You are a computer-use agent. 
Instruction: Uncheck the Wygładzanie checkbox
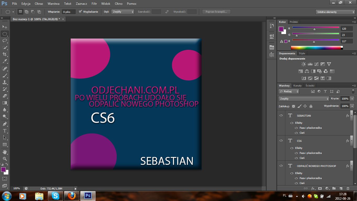(x=80, y=12)
